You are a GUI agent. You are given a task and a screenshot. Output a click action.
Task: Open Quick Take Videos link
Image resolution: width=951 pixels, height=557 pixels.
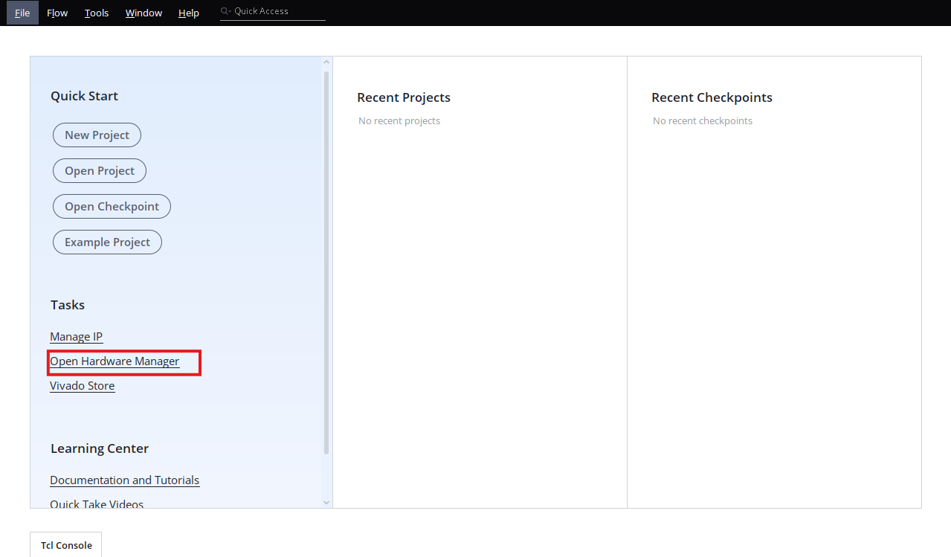pyautogui.click(x=97, y=504)
